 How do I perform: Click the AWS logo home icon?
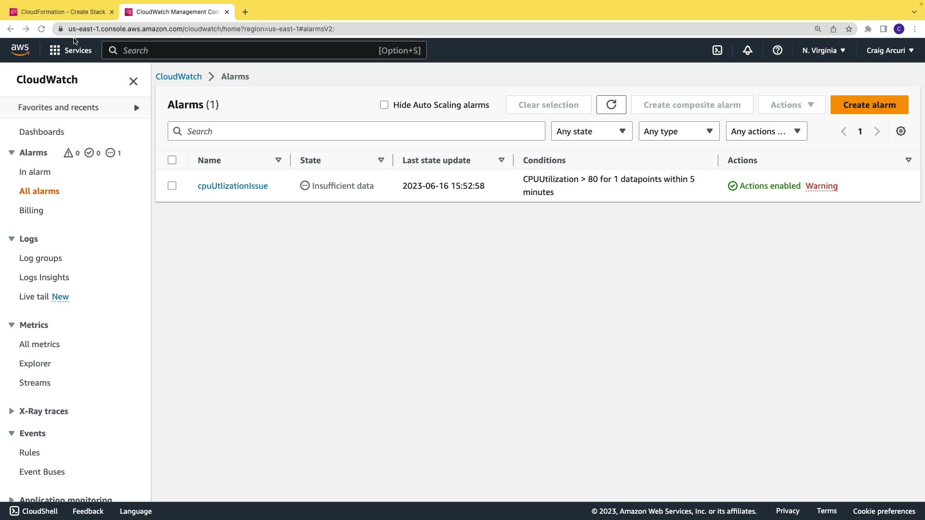pyautogui.click(x=20, y=50)
